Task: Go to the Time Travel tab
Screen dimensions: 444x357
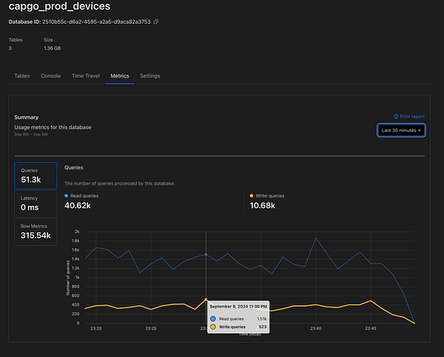Action: tap(85, 76)
